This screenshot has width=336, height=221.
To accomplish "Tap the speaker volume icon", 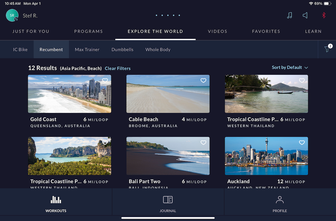I will pyautogui.click(x=305, y=15).
